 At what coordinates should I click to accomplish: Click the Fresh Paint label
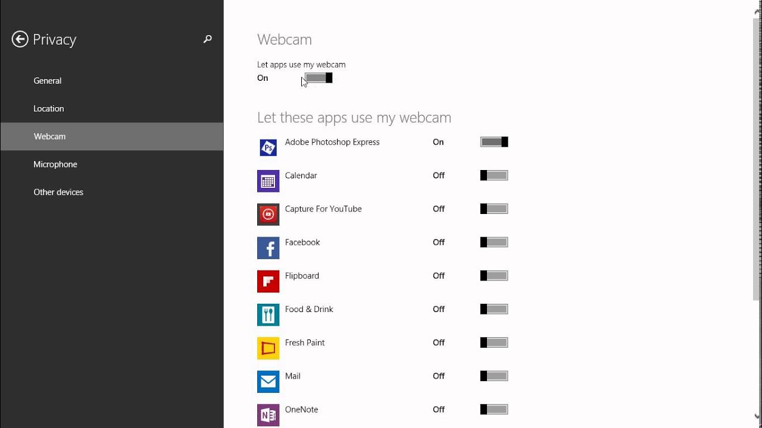(305, 342)
